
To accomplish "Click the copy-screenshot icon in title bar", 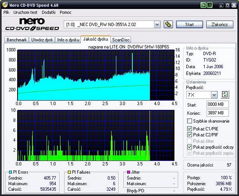I will [203, 5].
